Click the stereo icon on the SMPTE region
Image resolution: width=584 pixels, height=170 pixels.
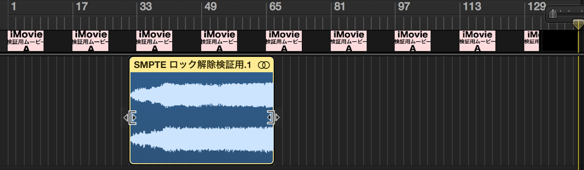tap(264, 65)
